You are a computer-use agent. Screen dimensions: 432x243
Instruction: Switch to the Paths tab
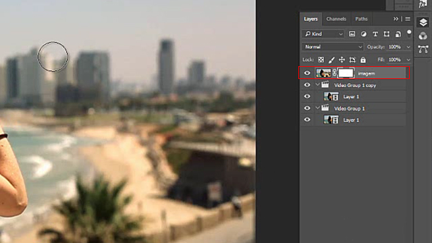click(361, 19)
